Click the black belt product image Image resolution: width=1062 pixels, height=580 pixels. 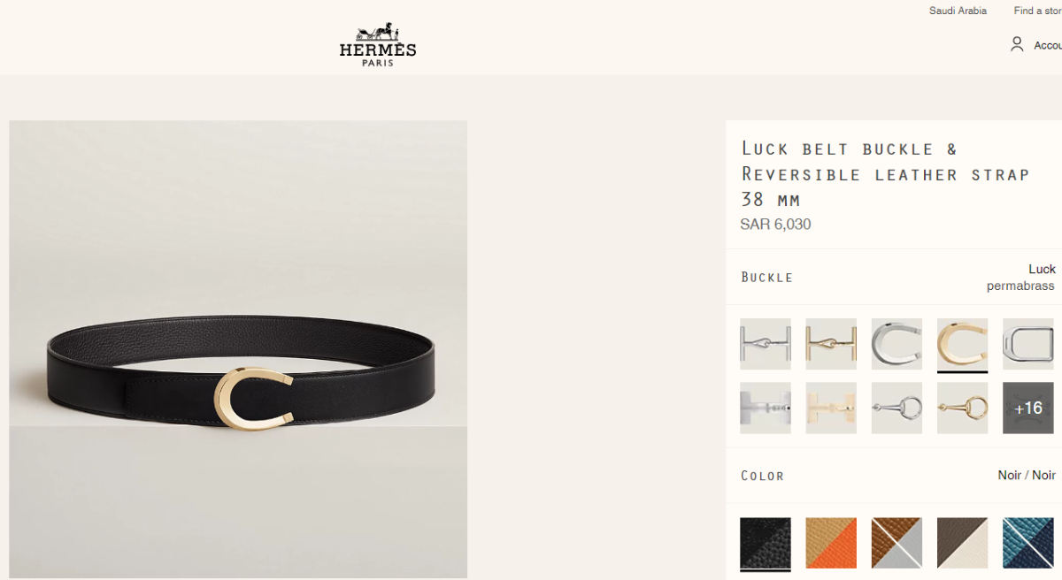238,349
